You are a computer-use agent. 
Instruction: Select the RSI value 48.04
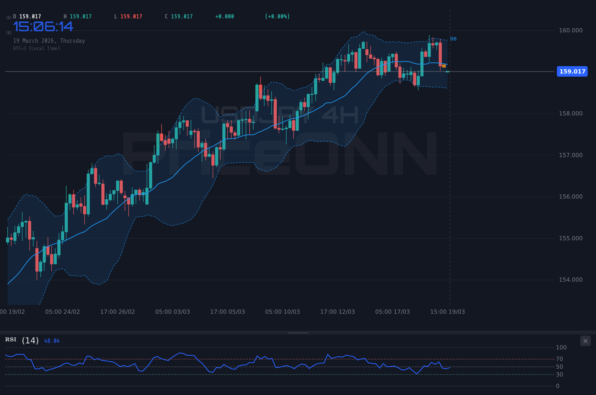52,341
